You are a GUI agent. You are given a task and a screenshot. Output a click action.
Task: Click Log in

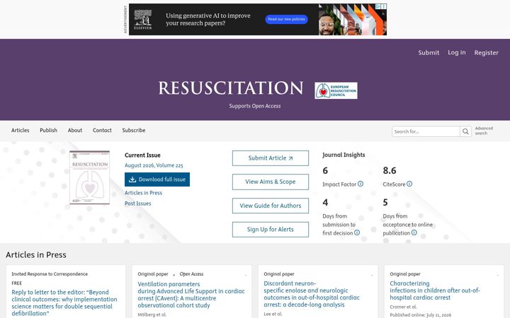(457, 52)
